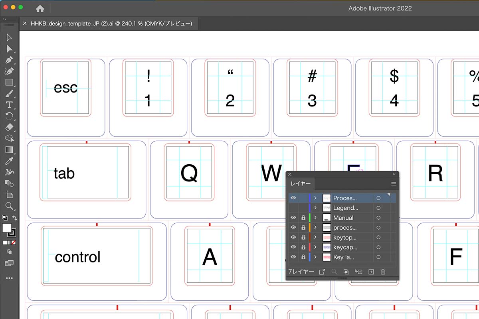Create new layer in Layers panel
Image resolution: width=479 pixels, height=319 pixels.
pyautogui.click(x=371, y=272)
